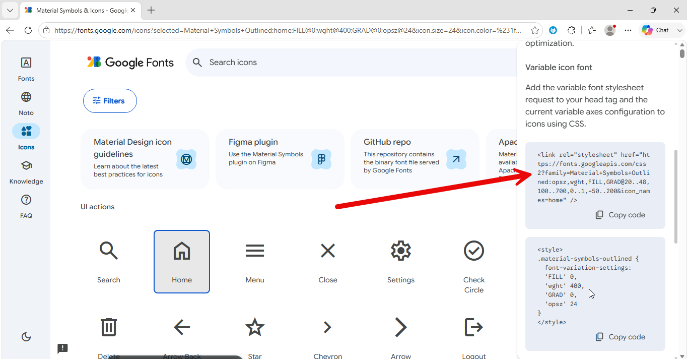View site info lock icon
This screenshot has width=687, height=359.
coord(46,30)
